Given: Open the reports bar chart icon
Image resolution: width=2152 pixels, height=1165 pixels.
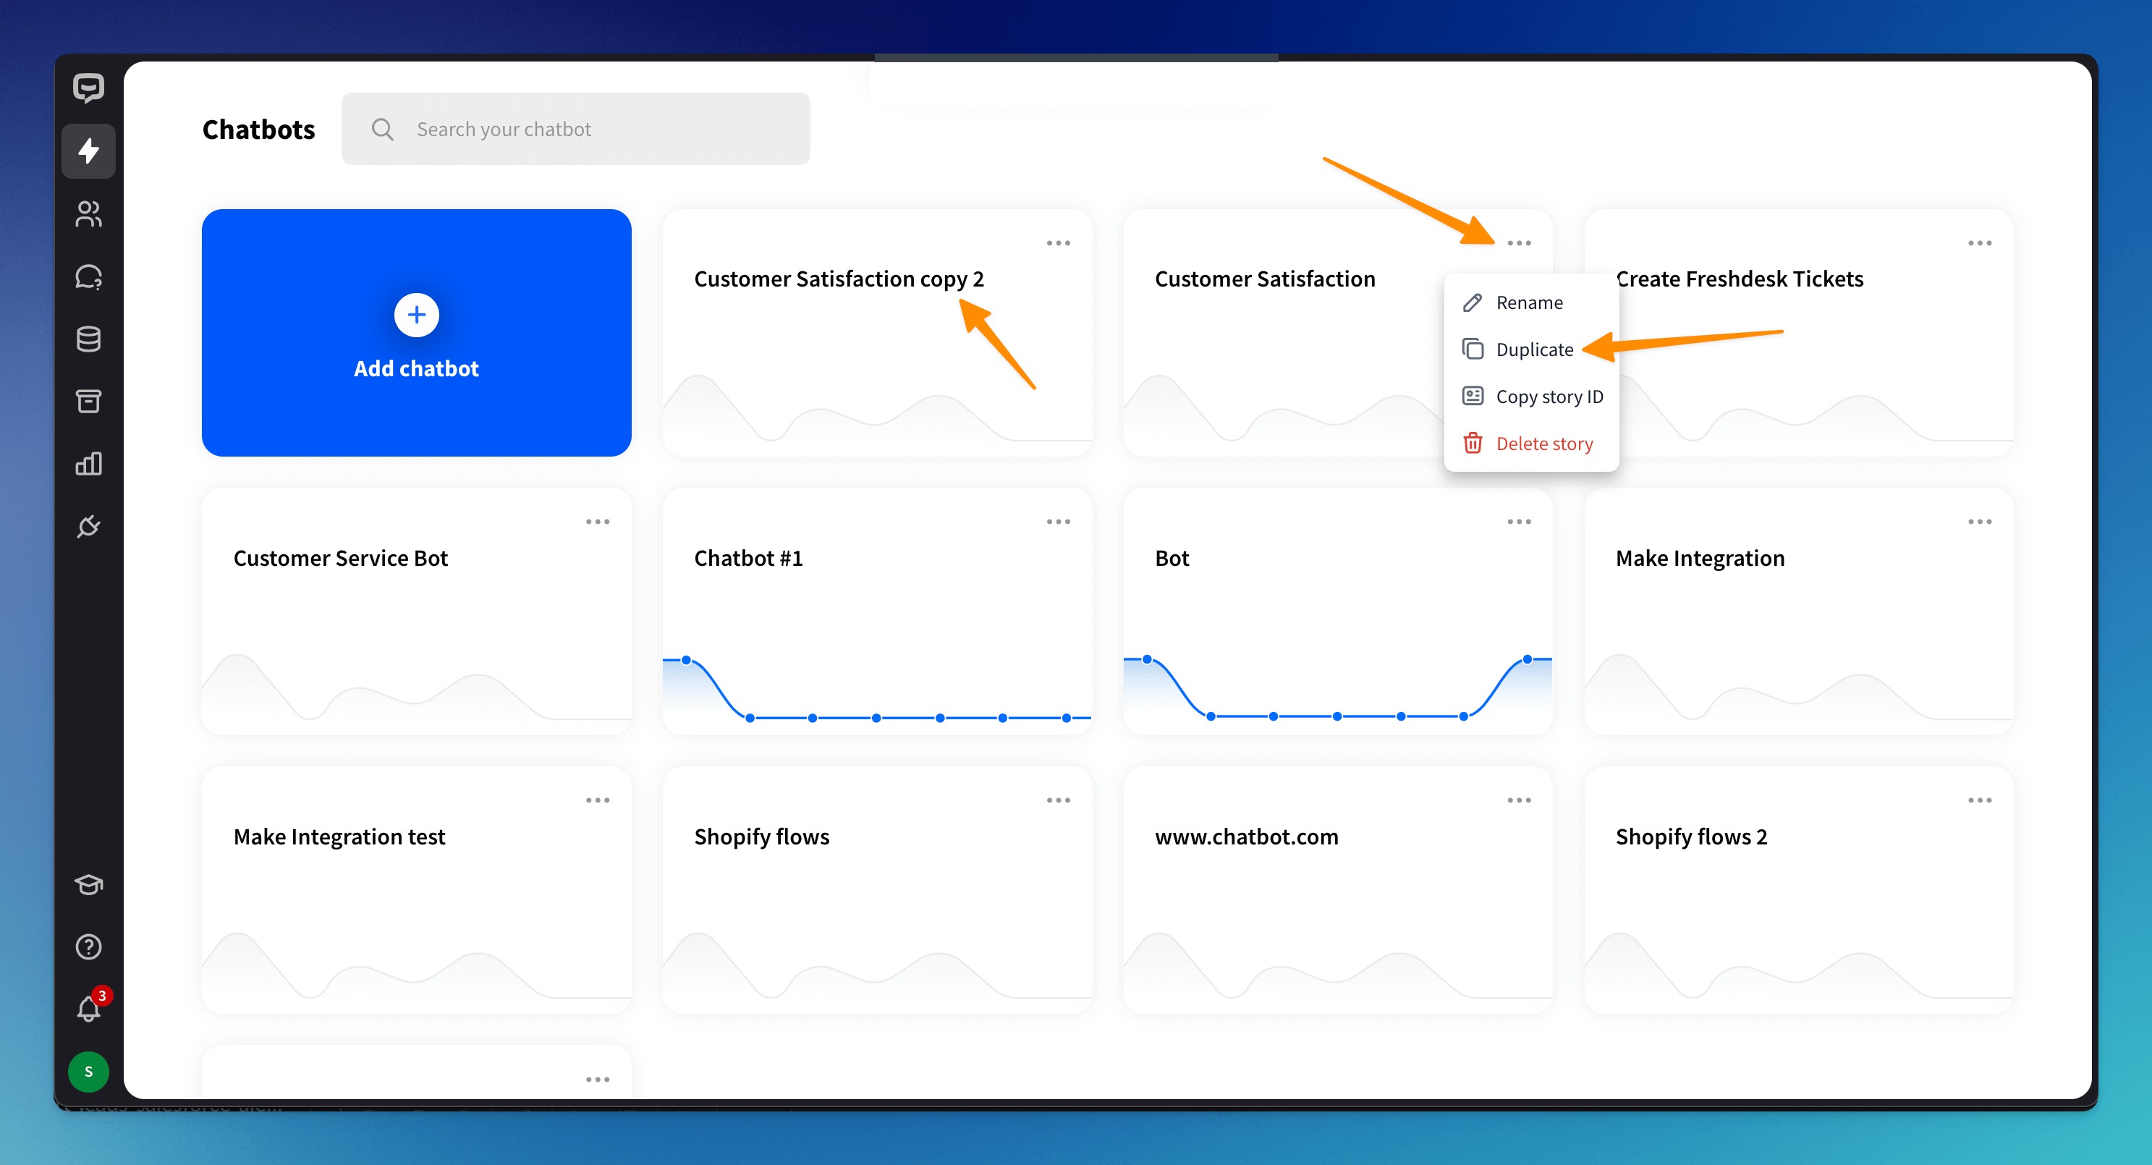Looking at the screenshot, I should coord(88,465).
